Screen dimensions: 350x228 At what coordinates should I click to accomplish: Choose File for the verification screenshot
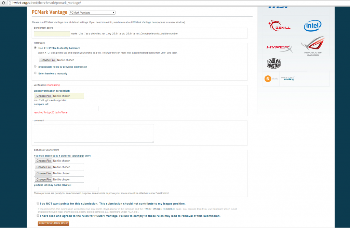43,96
